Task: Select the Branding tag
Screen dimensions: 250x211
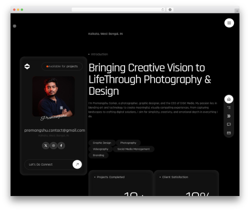Action: pyautogui.click(x=98, y=155)
